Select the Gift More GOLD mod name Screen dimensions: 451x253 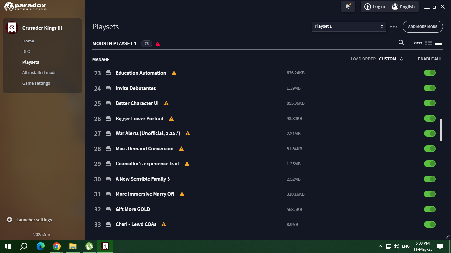133,209
